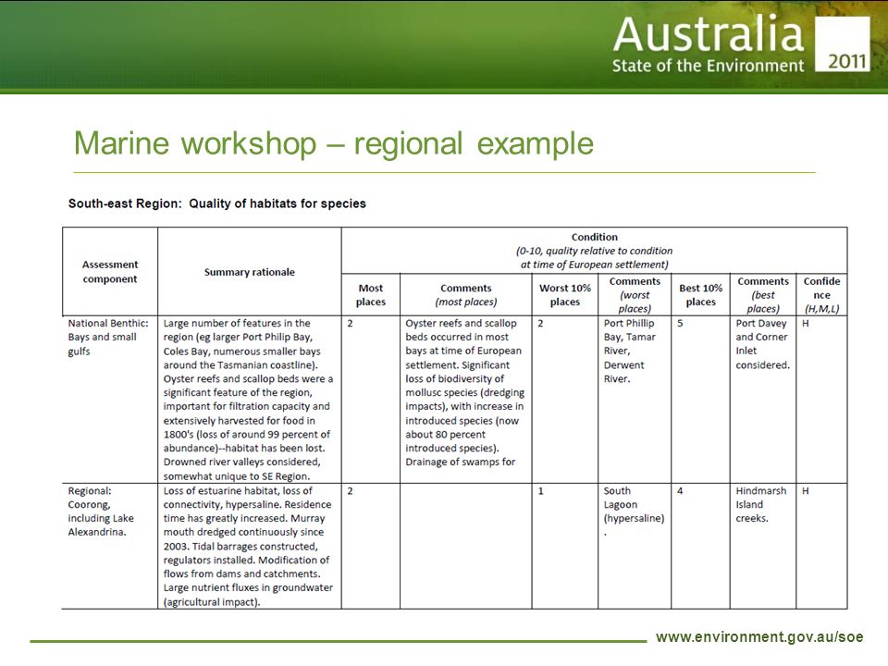Select the 'National Benthic: Bays and small gulfs' cell
The height and width of the screenshot is (666, 888).
(x=110, y=400)
